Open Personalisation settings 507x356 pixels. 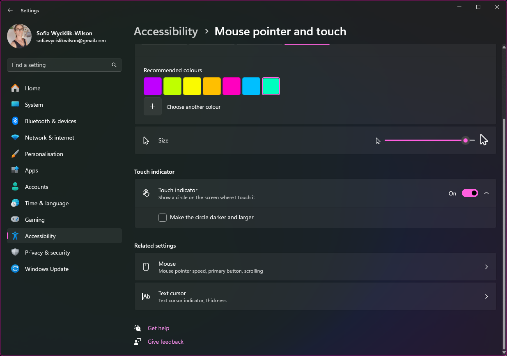tap(64, 154)
